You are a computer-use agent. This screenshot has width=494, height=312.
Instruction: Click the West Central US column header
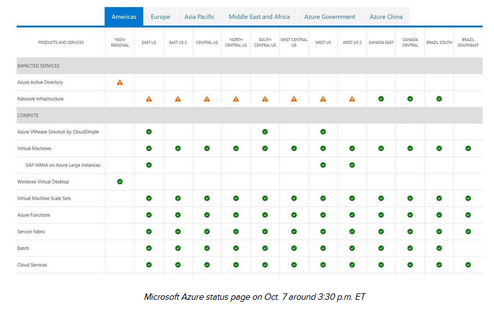tap(294, 42)
